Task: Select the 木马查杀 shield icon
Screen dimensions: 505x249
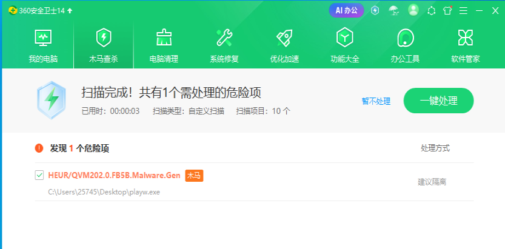Action: pyautogui.click(x=104, y=38)
